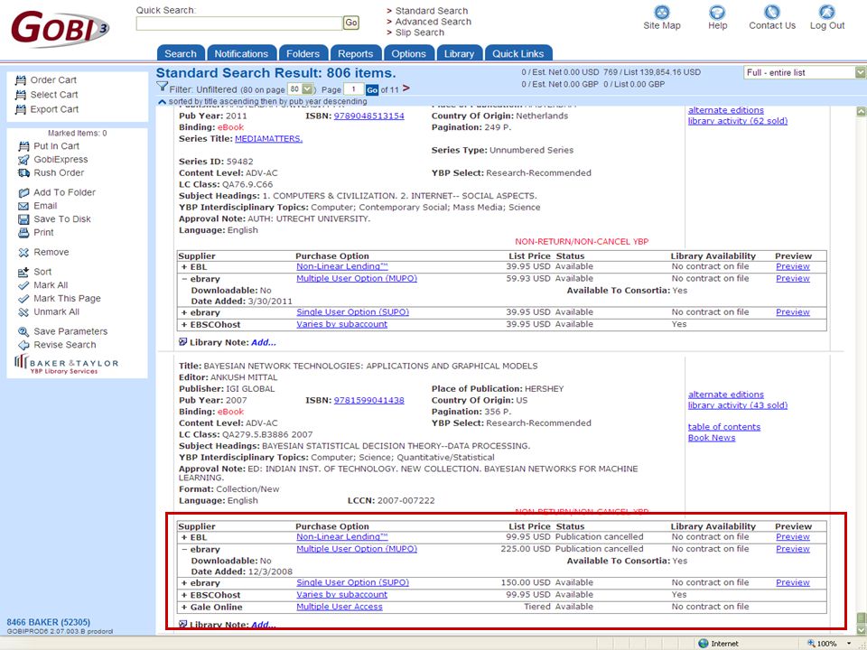Click the Go button beside Quick Search
Viewport: 867px width, 650px height.
click(351, 23)
